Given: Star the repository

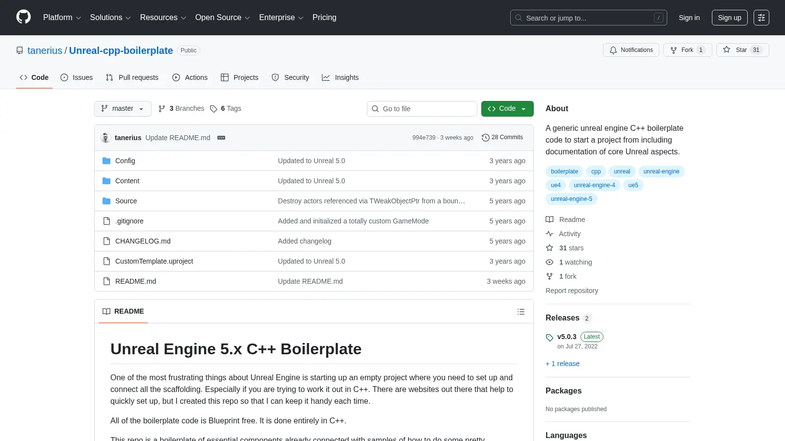Looking at the screenshot, I should click(x=742, y=50).
